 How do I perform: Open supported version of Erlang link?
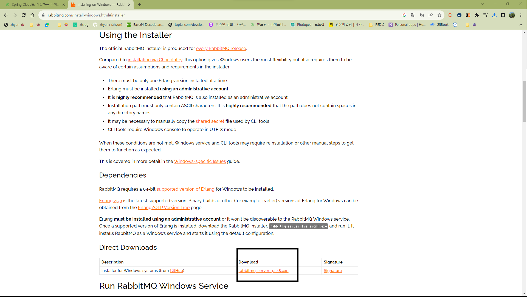(185, 189)
